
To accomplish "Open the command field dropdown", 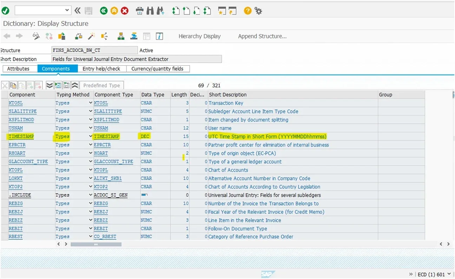I will tap(67, 11).
